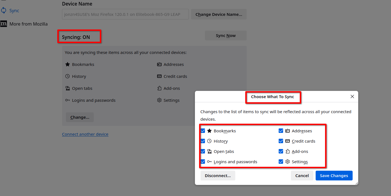Close the dialog with the X button

pos(352,96)
